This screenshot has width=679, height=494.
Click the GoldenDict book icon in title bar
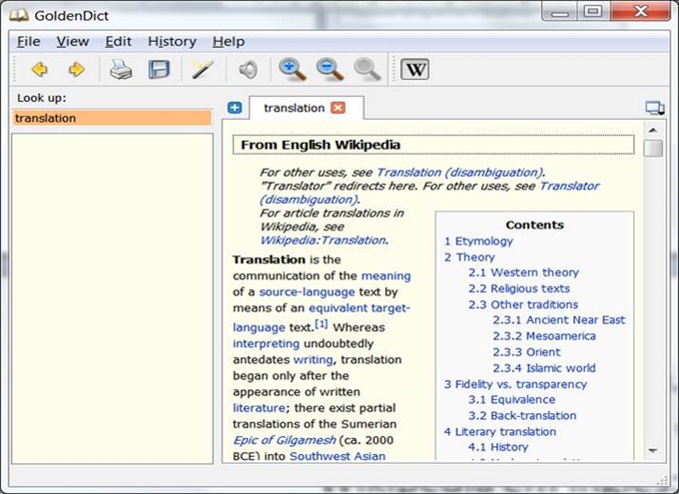19,16
